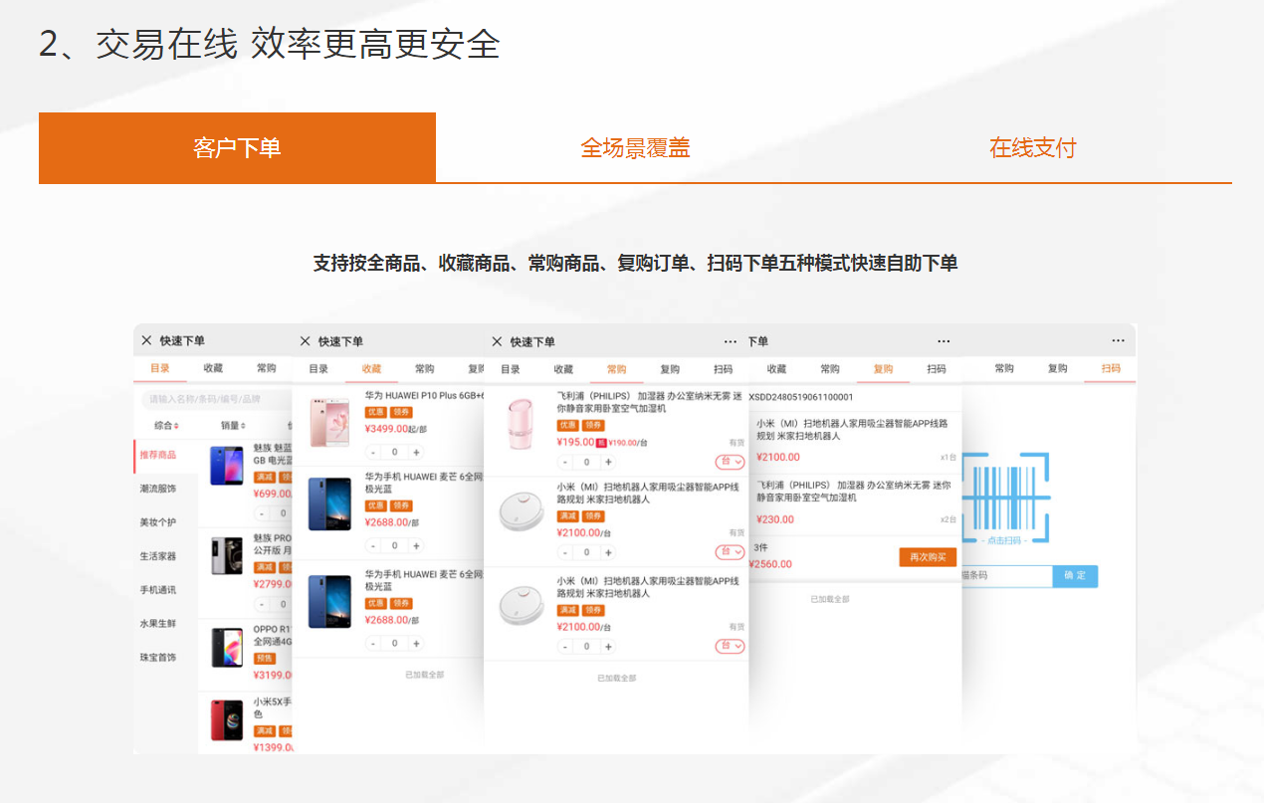Switch to the 全场景覆盖 tab
Viewport: 1264px width, 803px height.
click(635, 148)
